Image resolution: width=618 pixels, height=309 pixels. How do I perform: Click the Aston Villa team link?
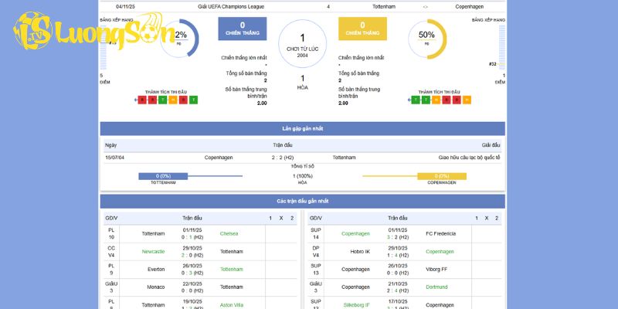(x=231, y=305)
